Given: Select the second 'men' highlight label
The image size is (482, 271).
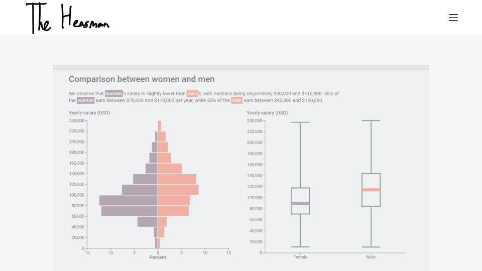Looking at the screenshot, I should coord(236,100).
